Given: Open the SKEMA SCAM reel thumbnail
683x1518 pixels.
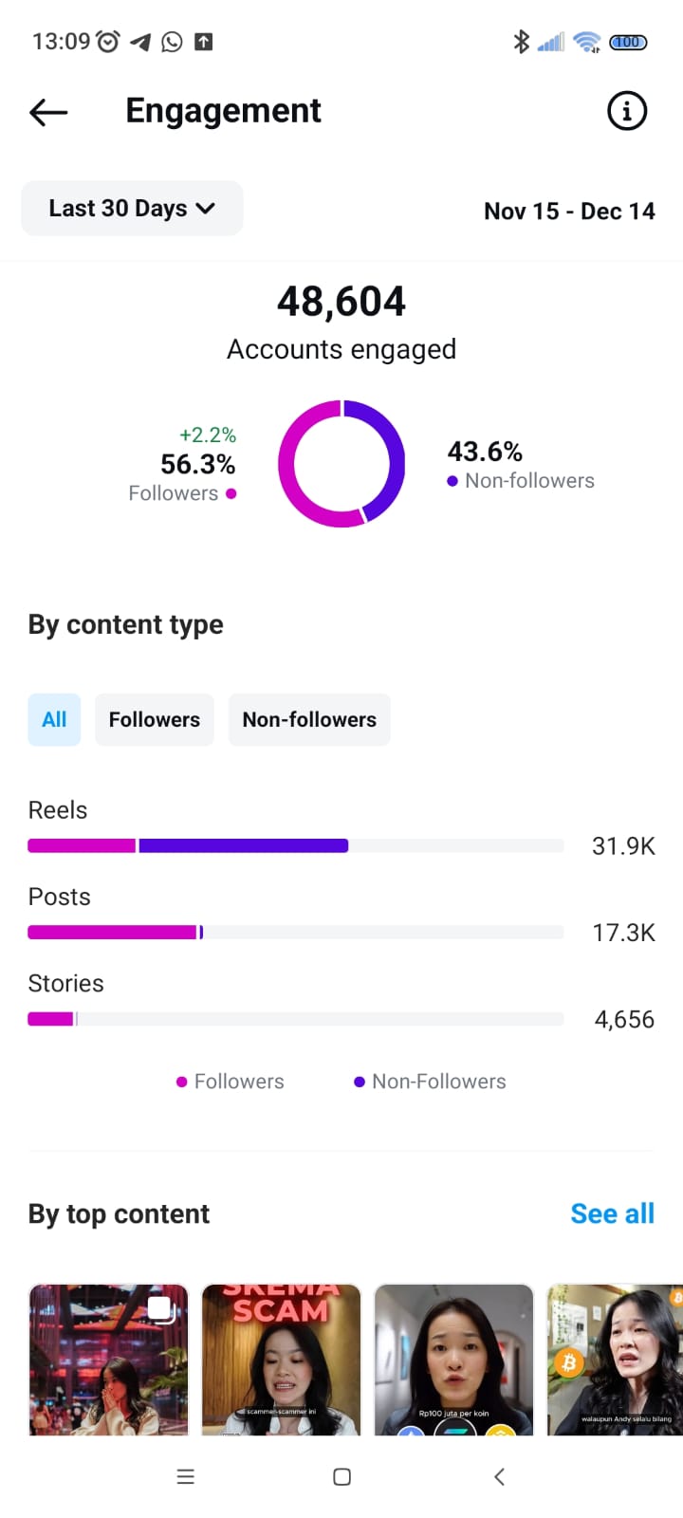Looking at the screenshot, I should coord(281,1359).
